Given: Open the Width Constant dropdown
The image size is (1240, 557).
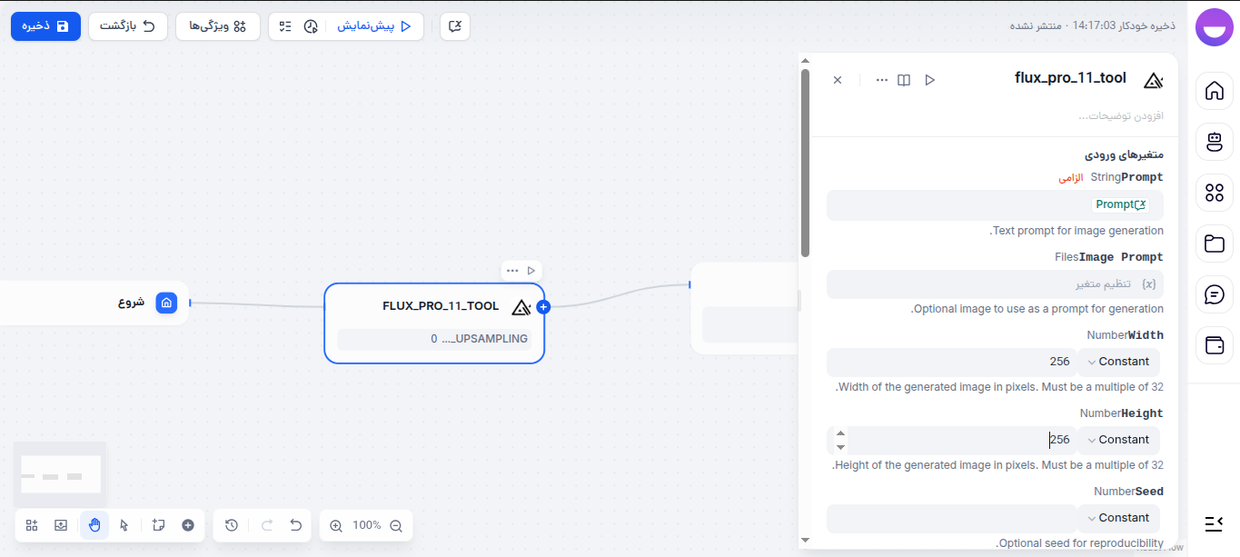Looking at the screenshot, I should tap(1118, 361).
